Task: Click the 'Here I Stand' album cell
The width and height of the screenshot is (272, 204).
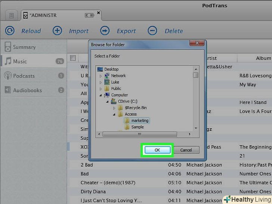Action: point(253,102)
